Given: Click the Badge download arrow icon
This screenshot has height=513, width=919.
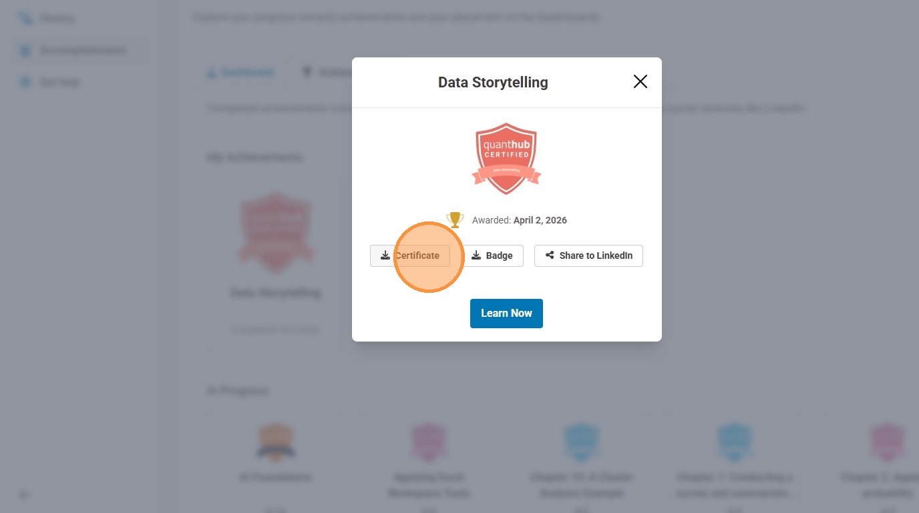Looking at the screenshot, I should pos(476,255).
